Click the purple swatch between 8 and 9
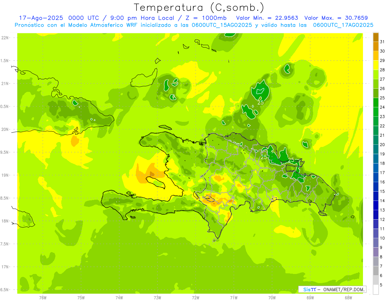This screenshot has height=302, width=391. click(376, 252)
